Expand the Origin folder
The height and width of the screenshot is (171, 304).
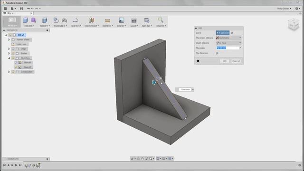9,48
